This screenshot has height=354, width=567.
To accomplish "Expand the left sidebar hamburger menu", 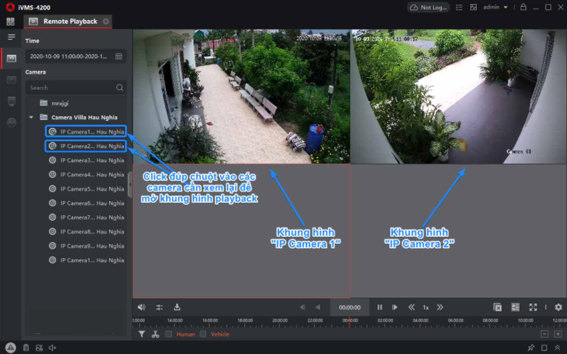I will [x=11, y=37].
